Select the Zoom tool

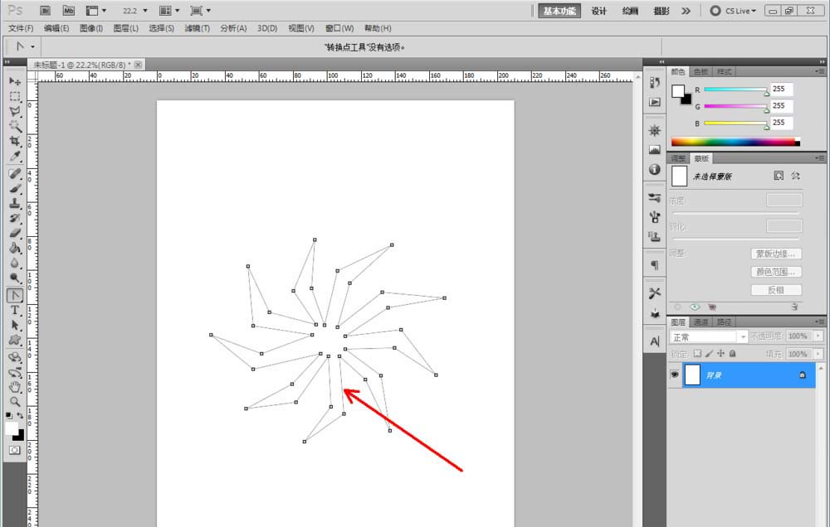[x=15, y=402]
